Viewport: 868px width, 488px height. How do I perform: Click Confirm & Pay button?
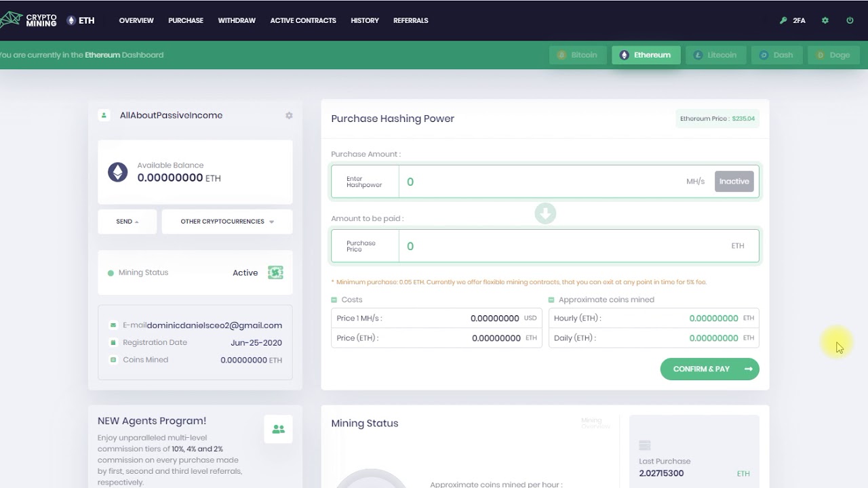coord(709,369)
